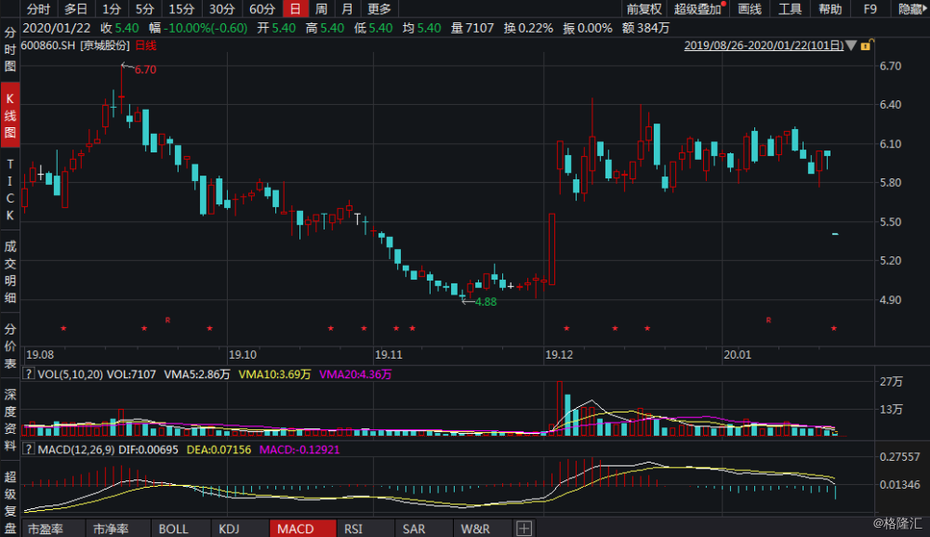Image resolution: width=930 pixels, height=537 pixels.
Task: Click the help icon beside MACD(12,26,9)
Action: (28, 450)
